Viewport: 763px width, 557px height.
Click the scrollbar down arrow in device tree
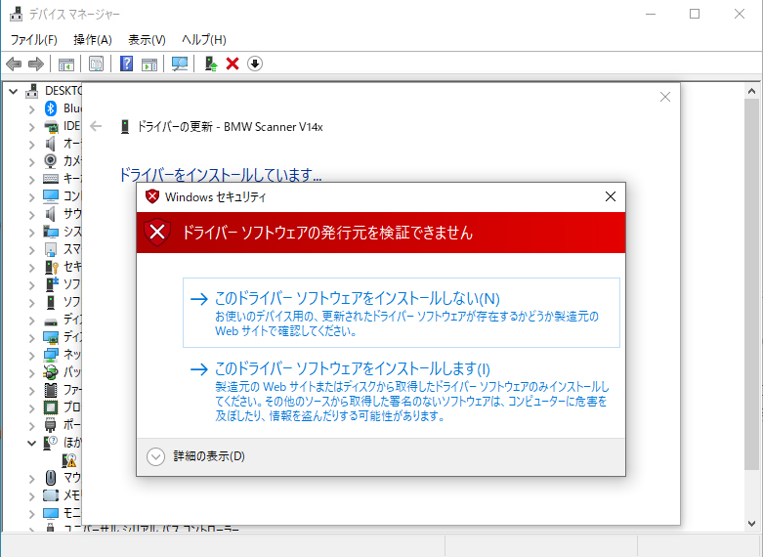(x=752, y=524)
